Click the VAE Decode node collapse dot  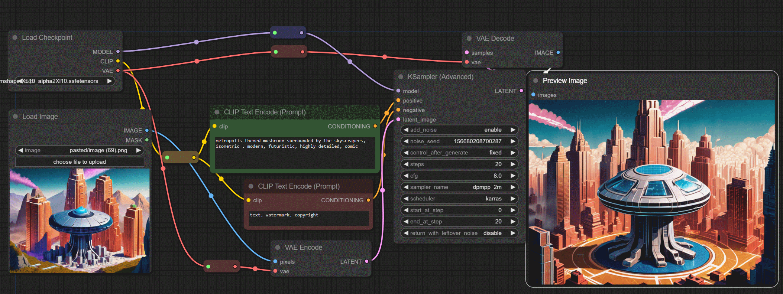tap(469, 38)
